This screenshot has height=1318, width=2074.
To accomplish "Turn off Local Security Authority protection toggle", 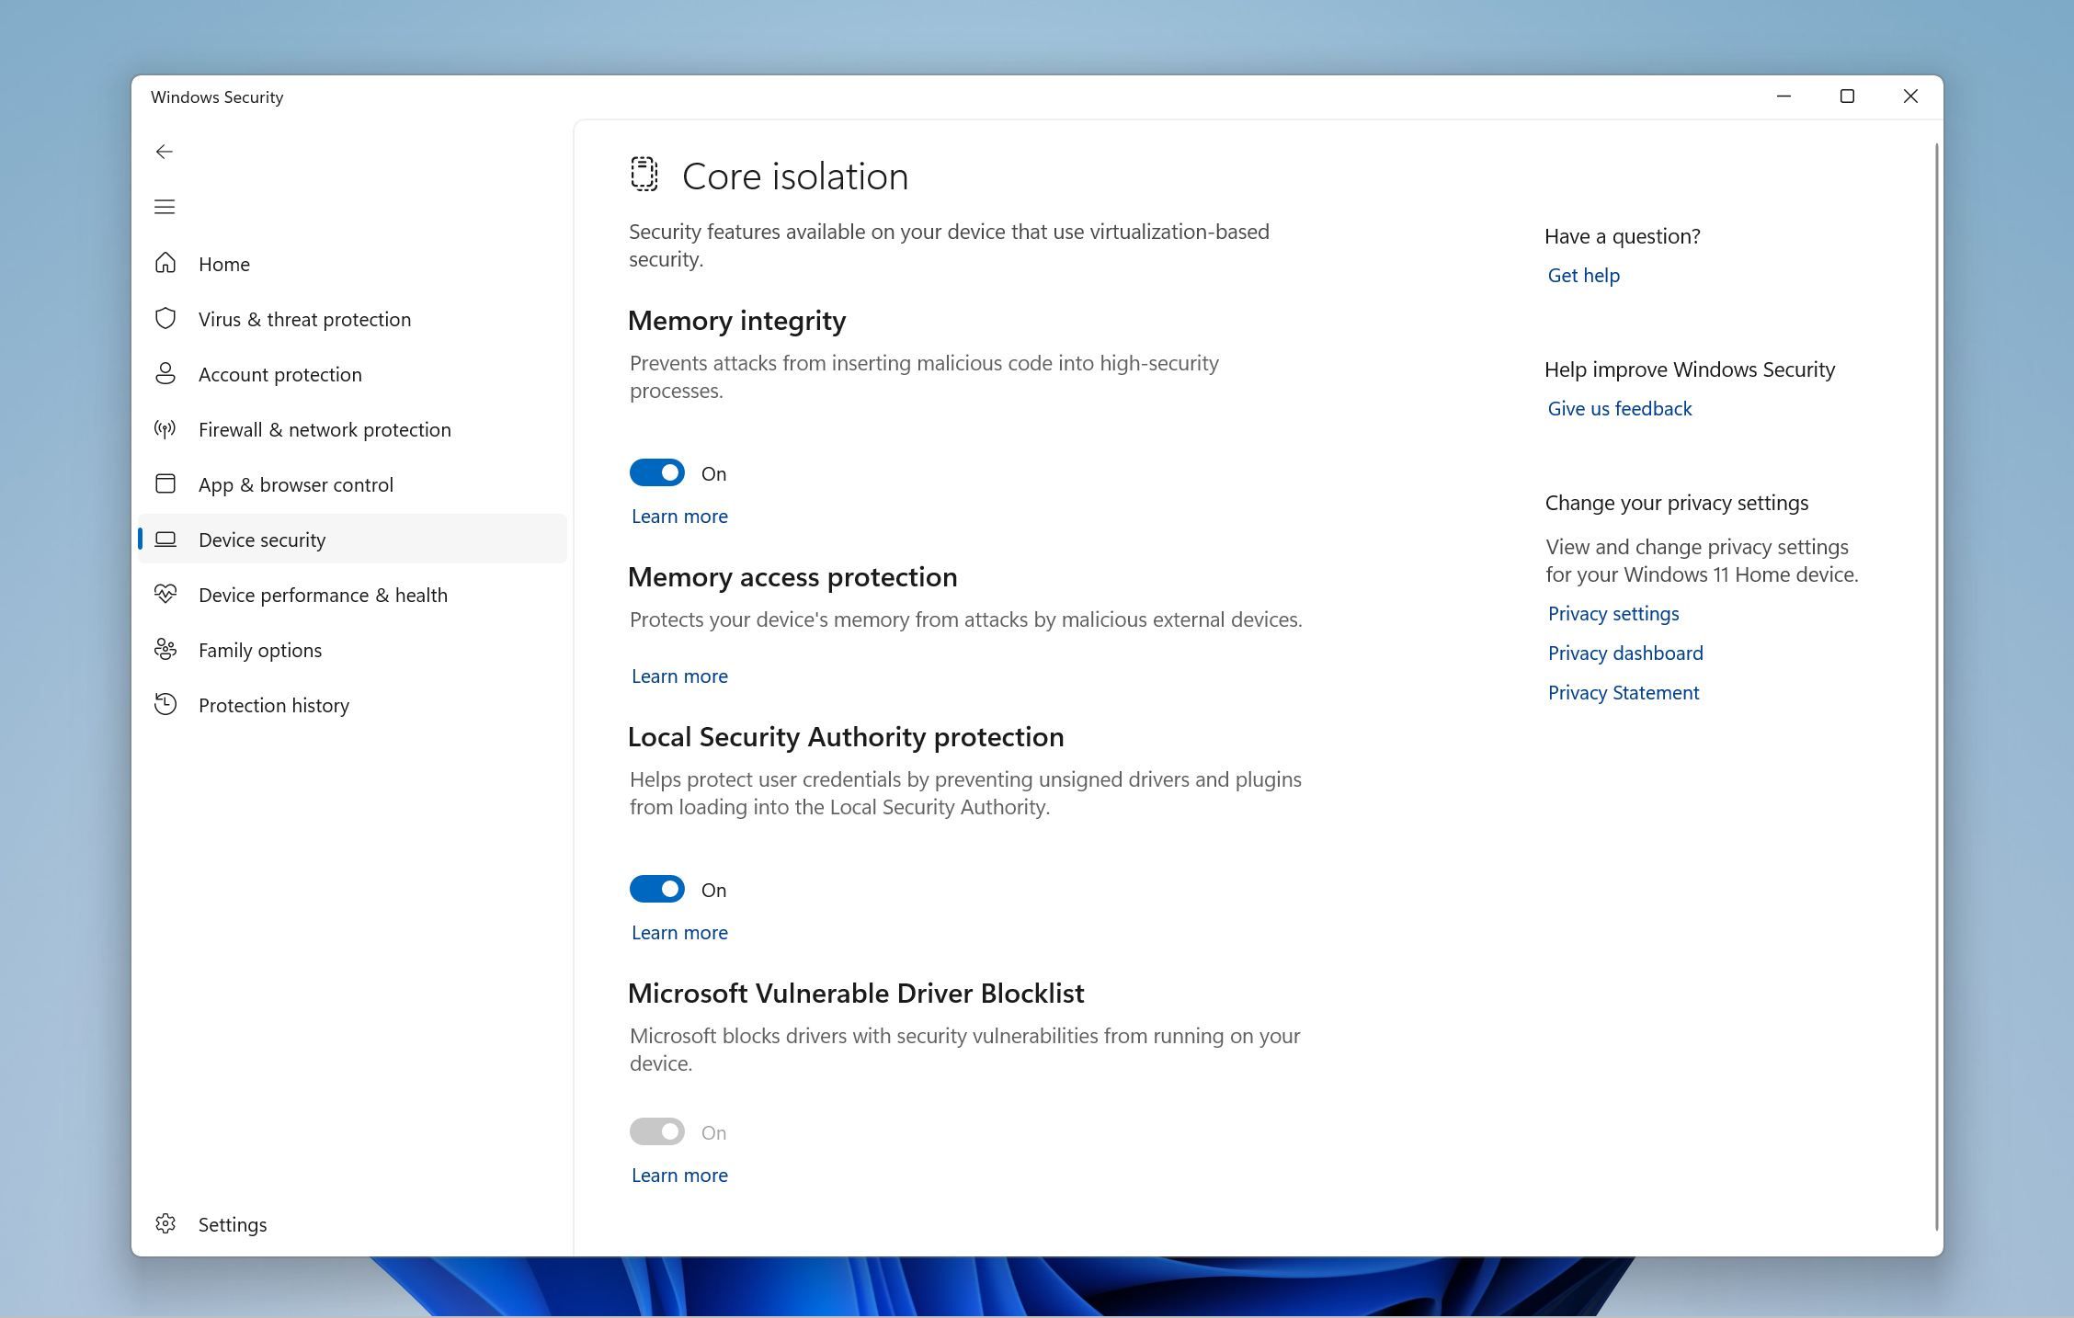I will (x=657, y=889).
